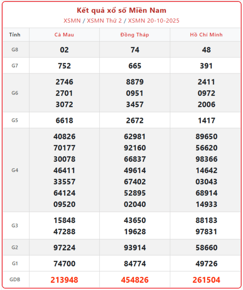Image resolution: width=243 pixels, height=290 pixels.
Task: Click the GDB row label
Action: coord(15,280)
